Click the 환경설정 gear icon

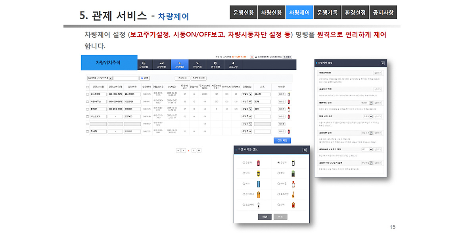[x=215, y=63]
